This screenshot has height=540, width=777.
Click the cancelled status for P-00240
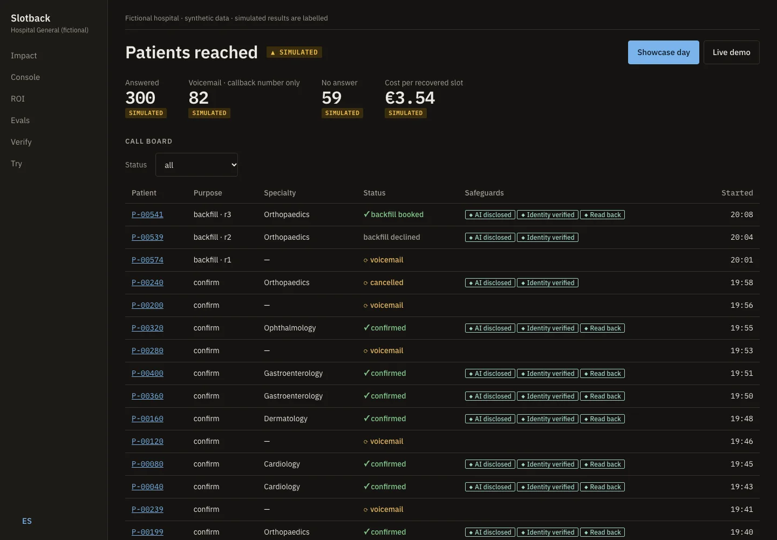[x=384, y=282]
